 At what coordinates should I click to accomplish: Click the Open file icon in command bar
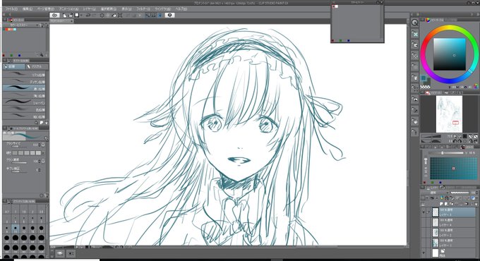click(71, 15)
